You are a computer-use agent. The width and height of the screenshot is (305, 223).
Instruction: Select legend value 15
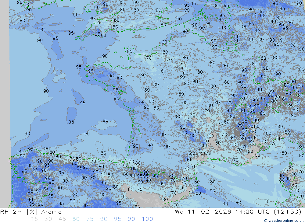(x=34, y=219)
